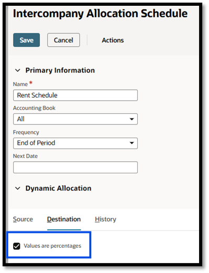This screenshot has height=273, width=209.
Task: Click the Intercompany Allocation Schedule page title
Action: pos(100,14)
